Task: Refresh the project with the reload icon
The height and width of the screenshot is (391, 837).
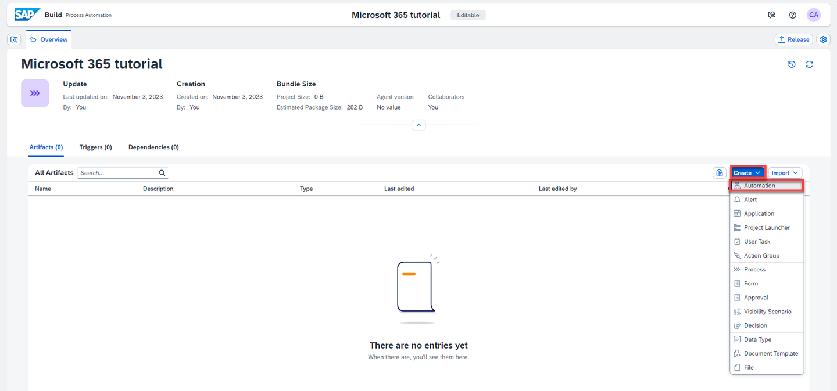Action: point(809,64)
